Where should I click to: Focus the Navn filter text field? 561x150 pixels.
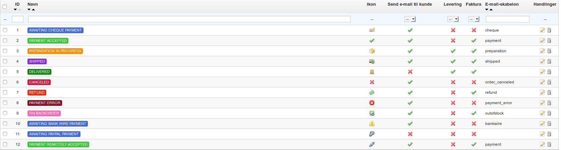click(189, 19)
